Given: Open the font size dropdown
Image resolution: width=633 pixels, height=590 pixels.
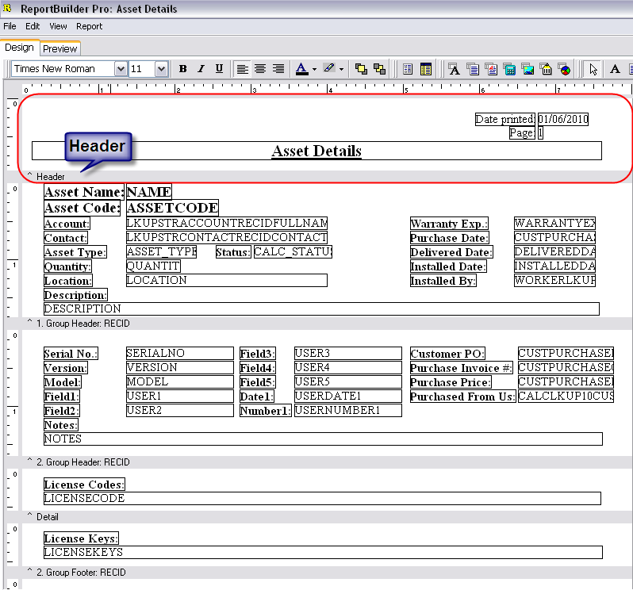Looking at the screenshot, I should [x=161, y=69].
